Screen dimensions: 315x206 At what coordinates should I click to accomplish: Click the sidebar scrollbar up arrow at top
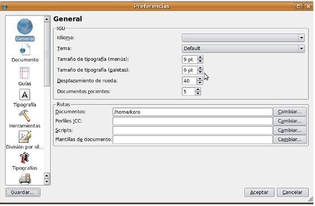47,19
